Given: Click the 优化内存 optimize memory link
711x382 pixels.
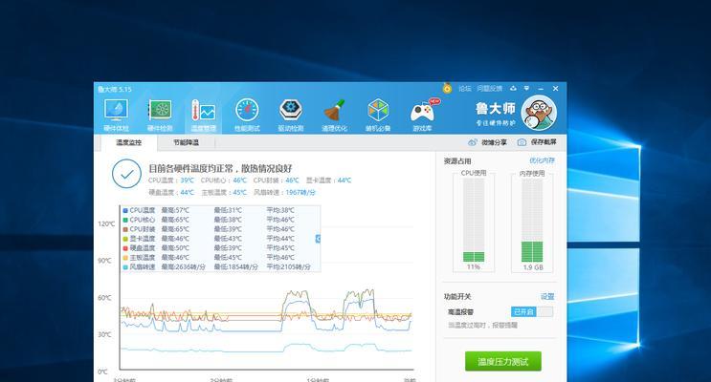Looking at the screenshot, I should click(542, 160).
